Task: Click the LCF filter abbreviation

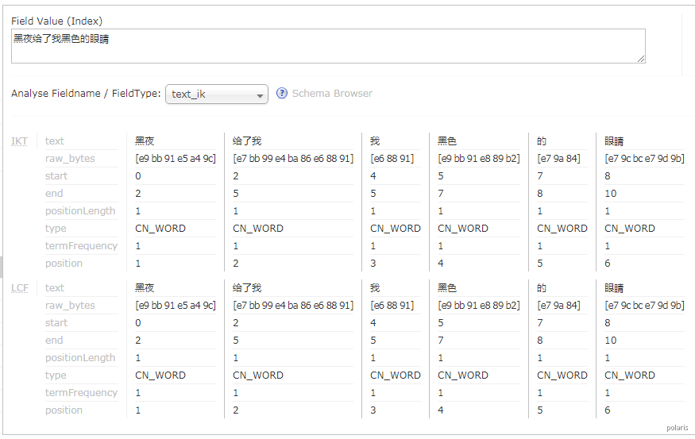Action: pos(20,288)
